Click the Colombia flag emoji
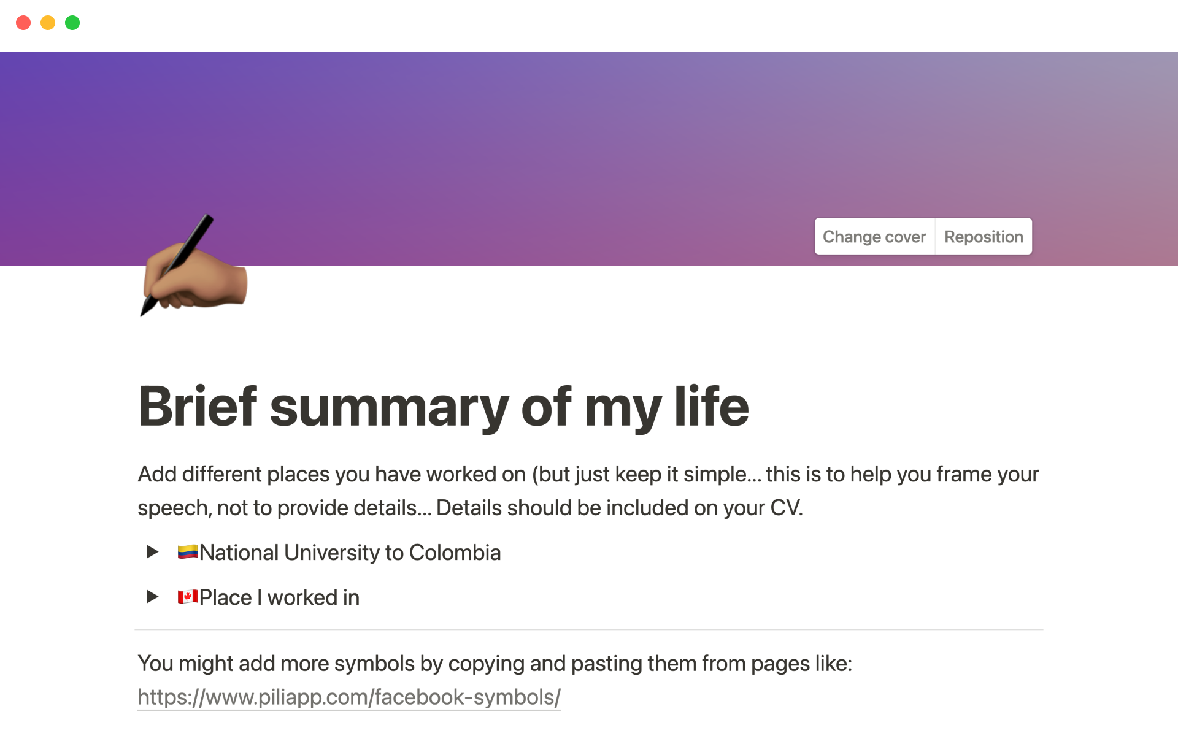Screen dimensions: 1178x736 187,553
